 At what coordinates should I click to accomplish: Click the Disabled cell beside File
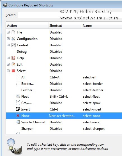[56, 32]
